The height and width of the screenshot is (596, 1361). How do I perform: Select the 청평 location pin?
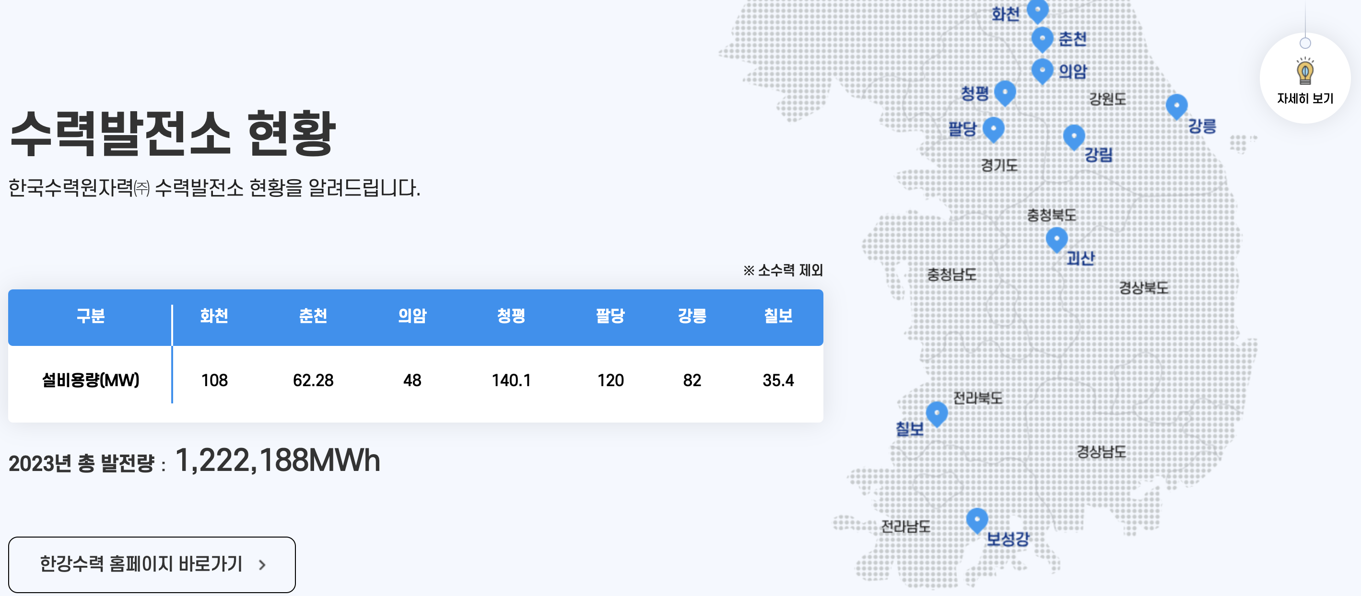click(1005, 92)
